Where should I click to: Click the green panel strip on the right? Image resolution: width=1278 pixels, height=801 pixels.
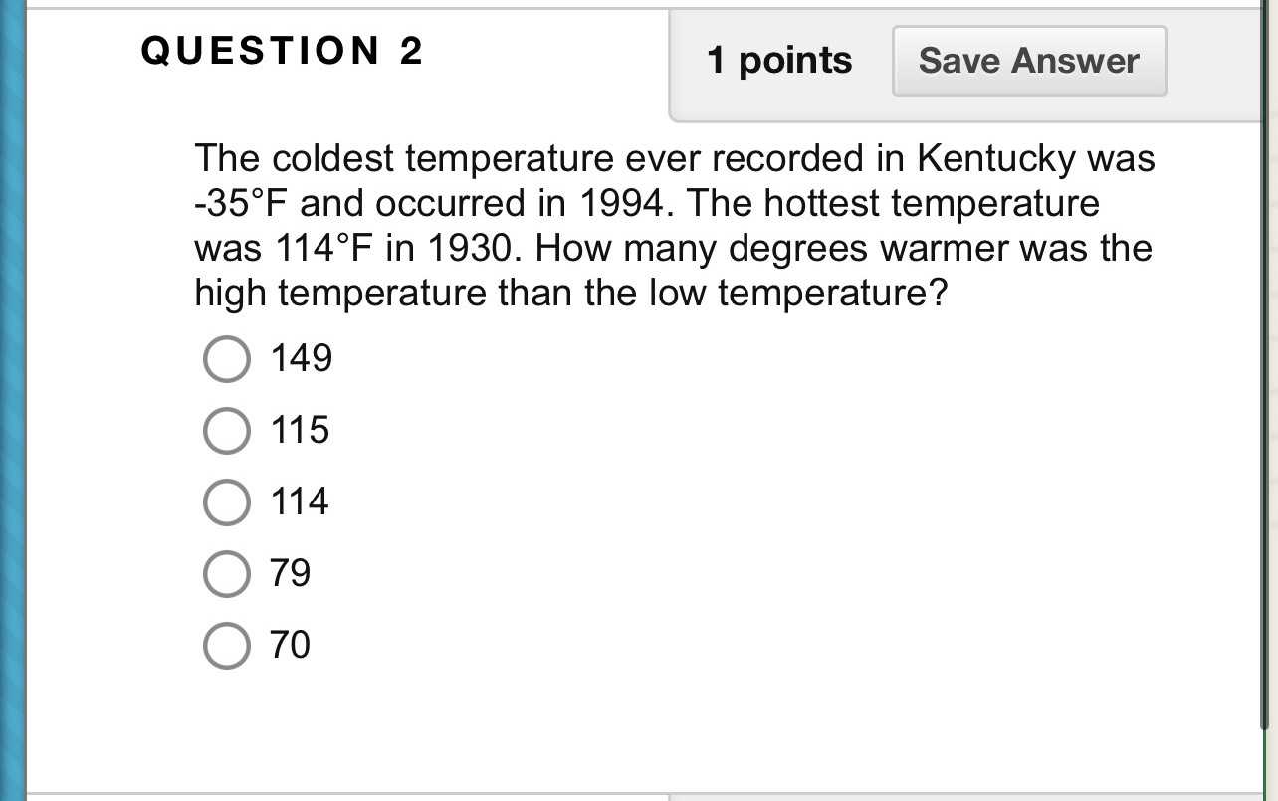tap(1267, 398)
